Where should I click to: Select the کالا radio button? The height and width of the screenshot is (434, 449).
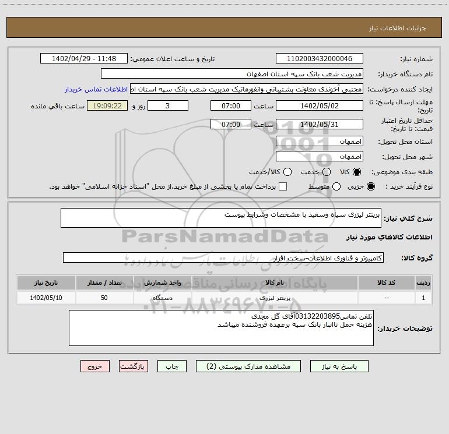[357, 172]
